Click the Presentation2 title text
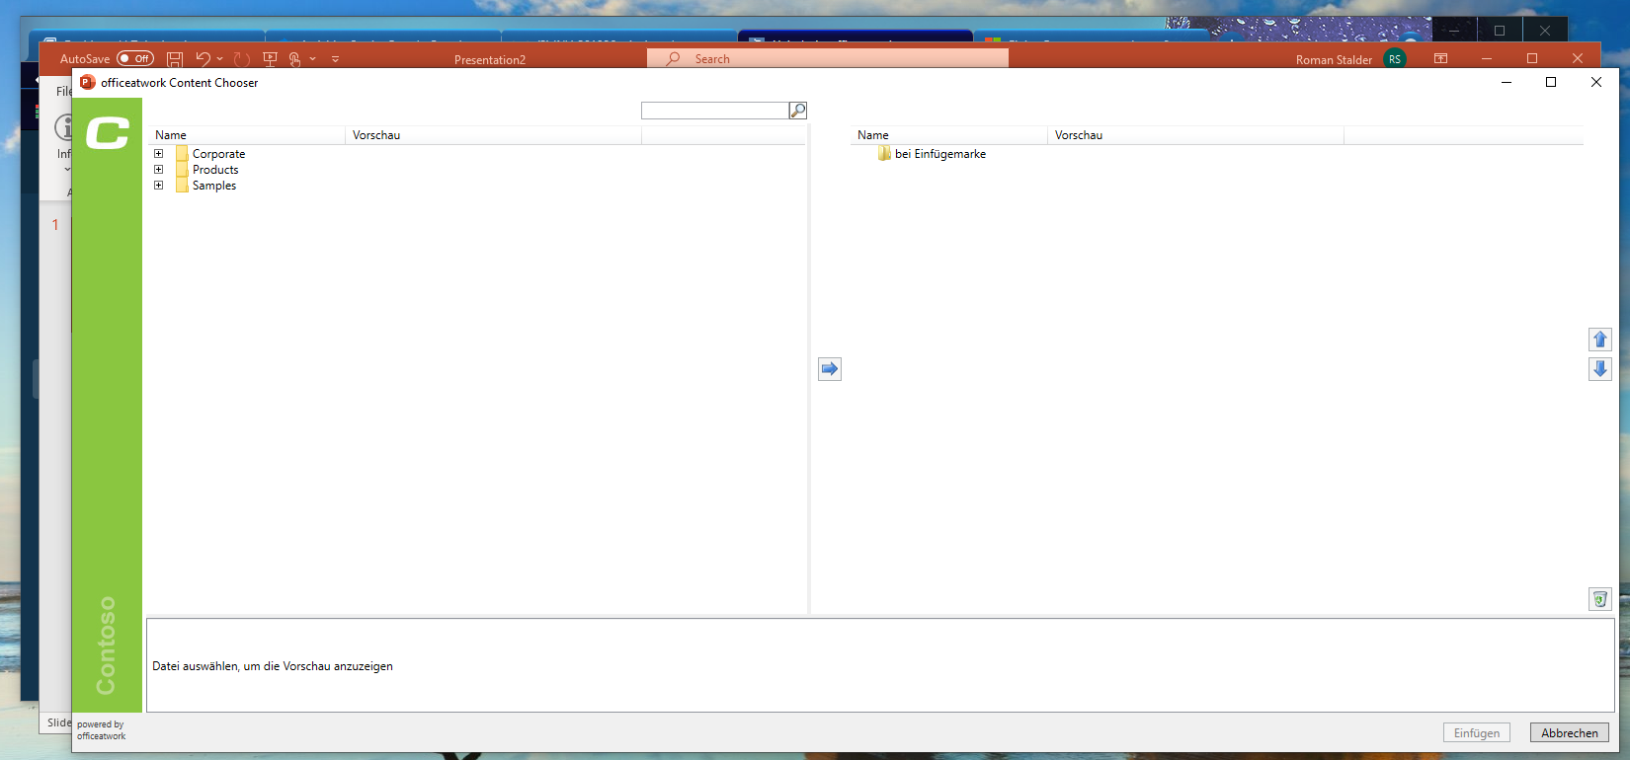 click(x=490, y=60)
